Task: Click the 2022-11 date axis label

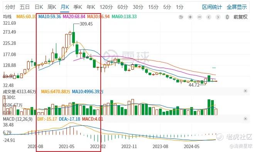Action: point(129,147)
